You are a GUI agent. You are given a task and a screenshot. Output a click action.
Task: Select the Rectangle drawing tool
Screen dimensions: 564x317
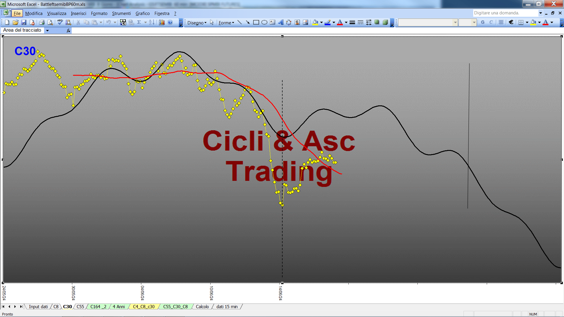pyautogui.click(x=256, y=22)
